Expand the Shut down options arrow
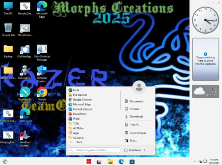The height and width of the screenshot is (165, 222). pos(144,150)
